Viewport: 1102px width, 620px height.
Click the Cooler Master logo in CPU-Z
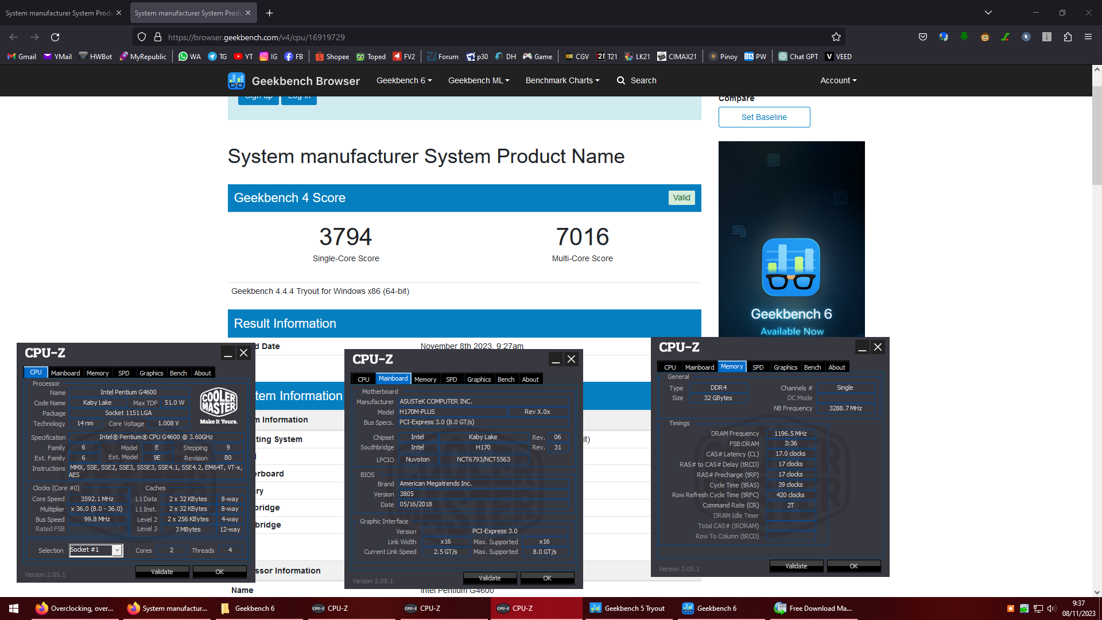click(219, 406)
